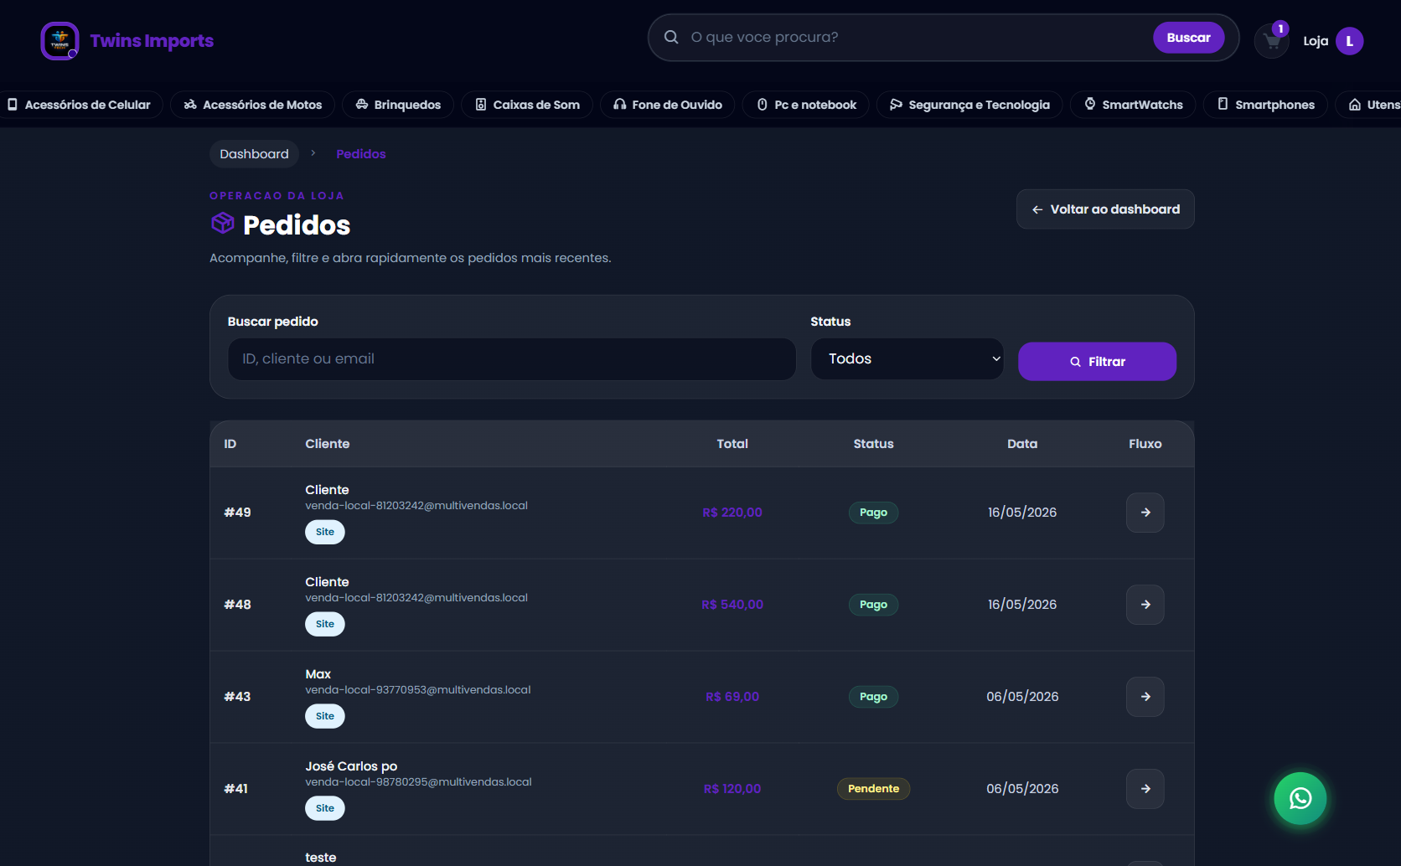
Task: Click the Pendente badge of order #41
Action: tap(873, 789)
